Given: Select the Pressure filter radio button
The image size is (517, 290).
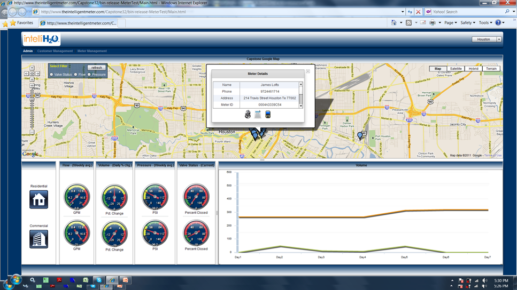Looking at the screenshot, I should 89,75.
